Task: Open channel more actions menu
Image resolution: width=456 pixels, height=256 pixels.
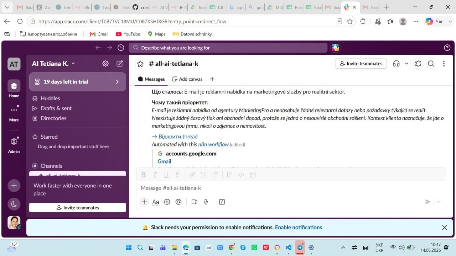Action: [444, 64]
